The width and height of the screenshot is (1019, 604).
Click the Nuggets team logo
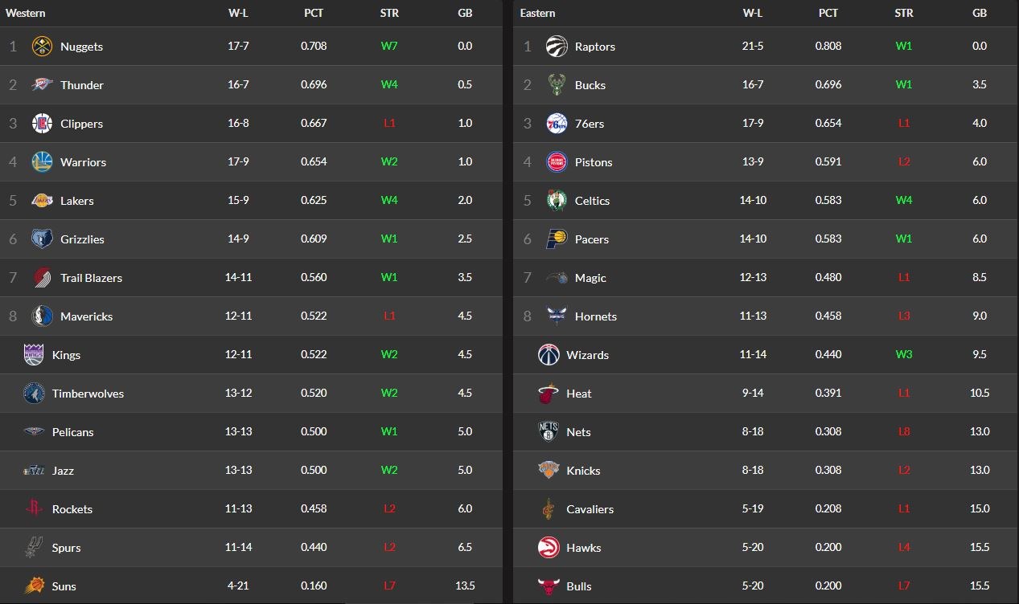tap(42, 47)
